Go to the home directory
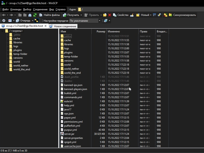 [x=30, y=15]
